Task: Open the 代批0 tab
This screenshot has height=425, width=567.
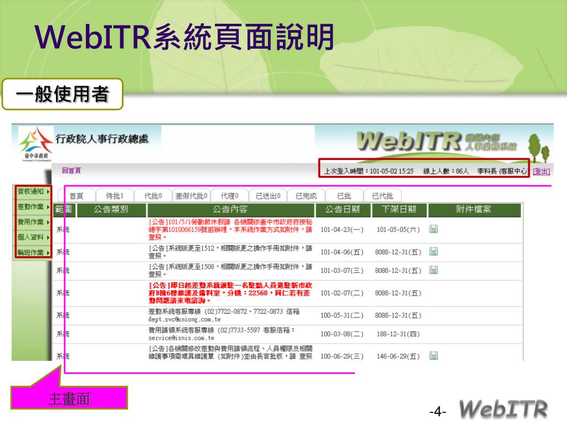Action: pyautogui.click(x=153, y=196)
